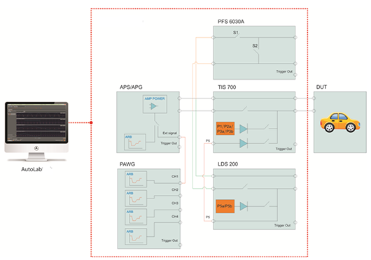Click the AMP POWER amplifier block
Screen dimensions: 371x260
155,104
